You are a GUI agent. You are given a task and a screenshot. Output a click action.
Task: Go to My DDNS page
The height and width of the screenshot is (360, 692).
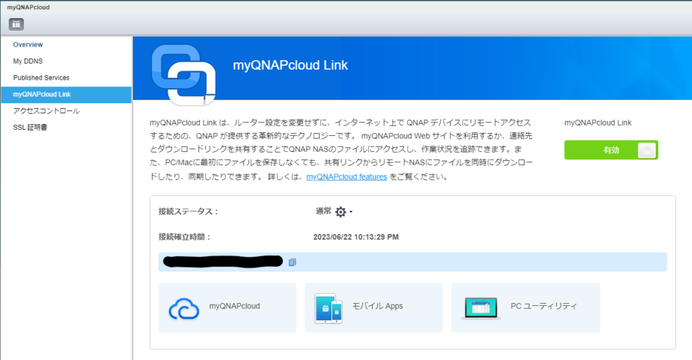coord(28,61)
